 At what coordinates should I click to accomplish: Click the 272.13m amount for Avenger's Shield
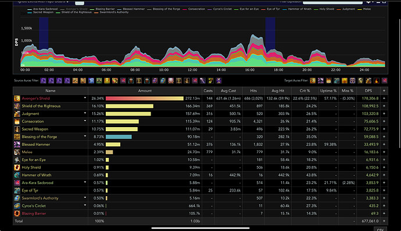tap(192, 99)
